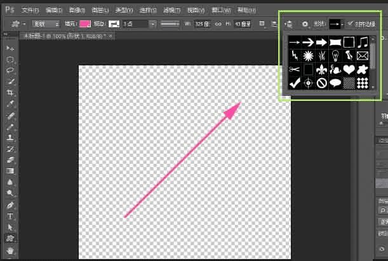
Task: Choose the lightning bolt shape
Action: pos(295,56)
